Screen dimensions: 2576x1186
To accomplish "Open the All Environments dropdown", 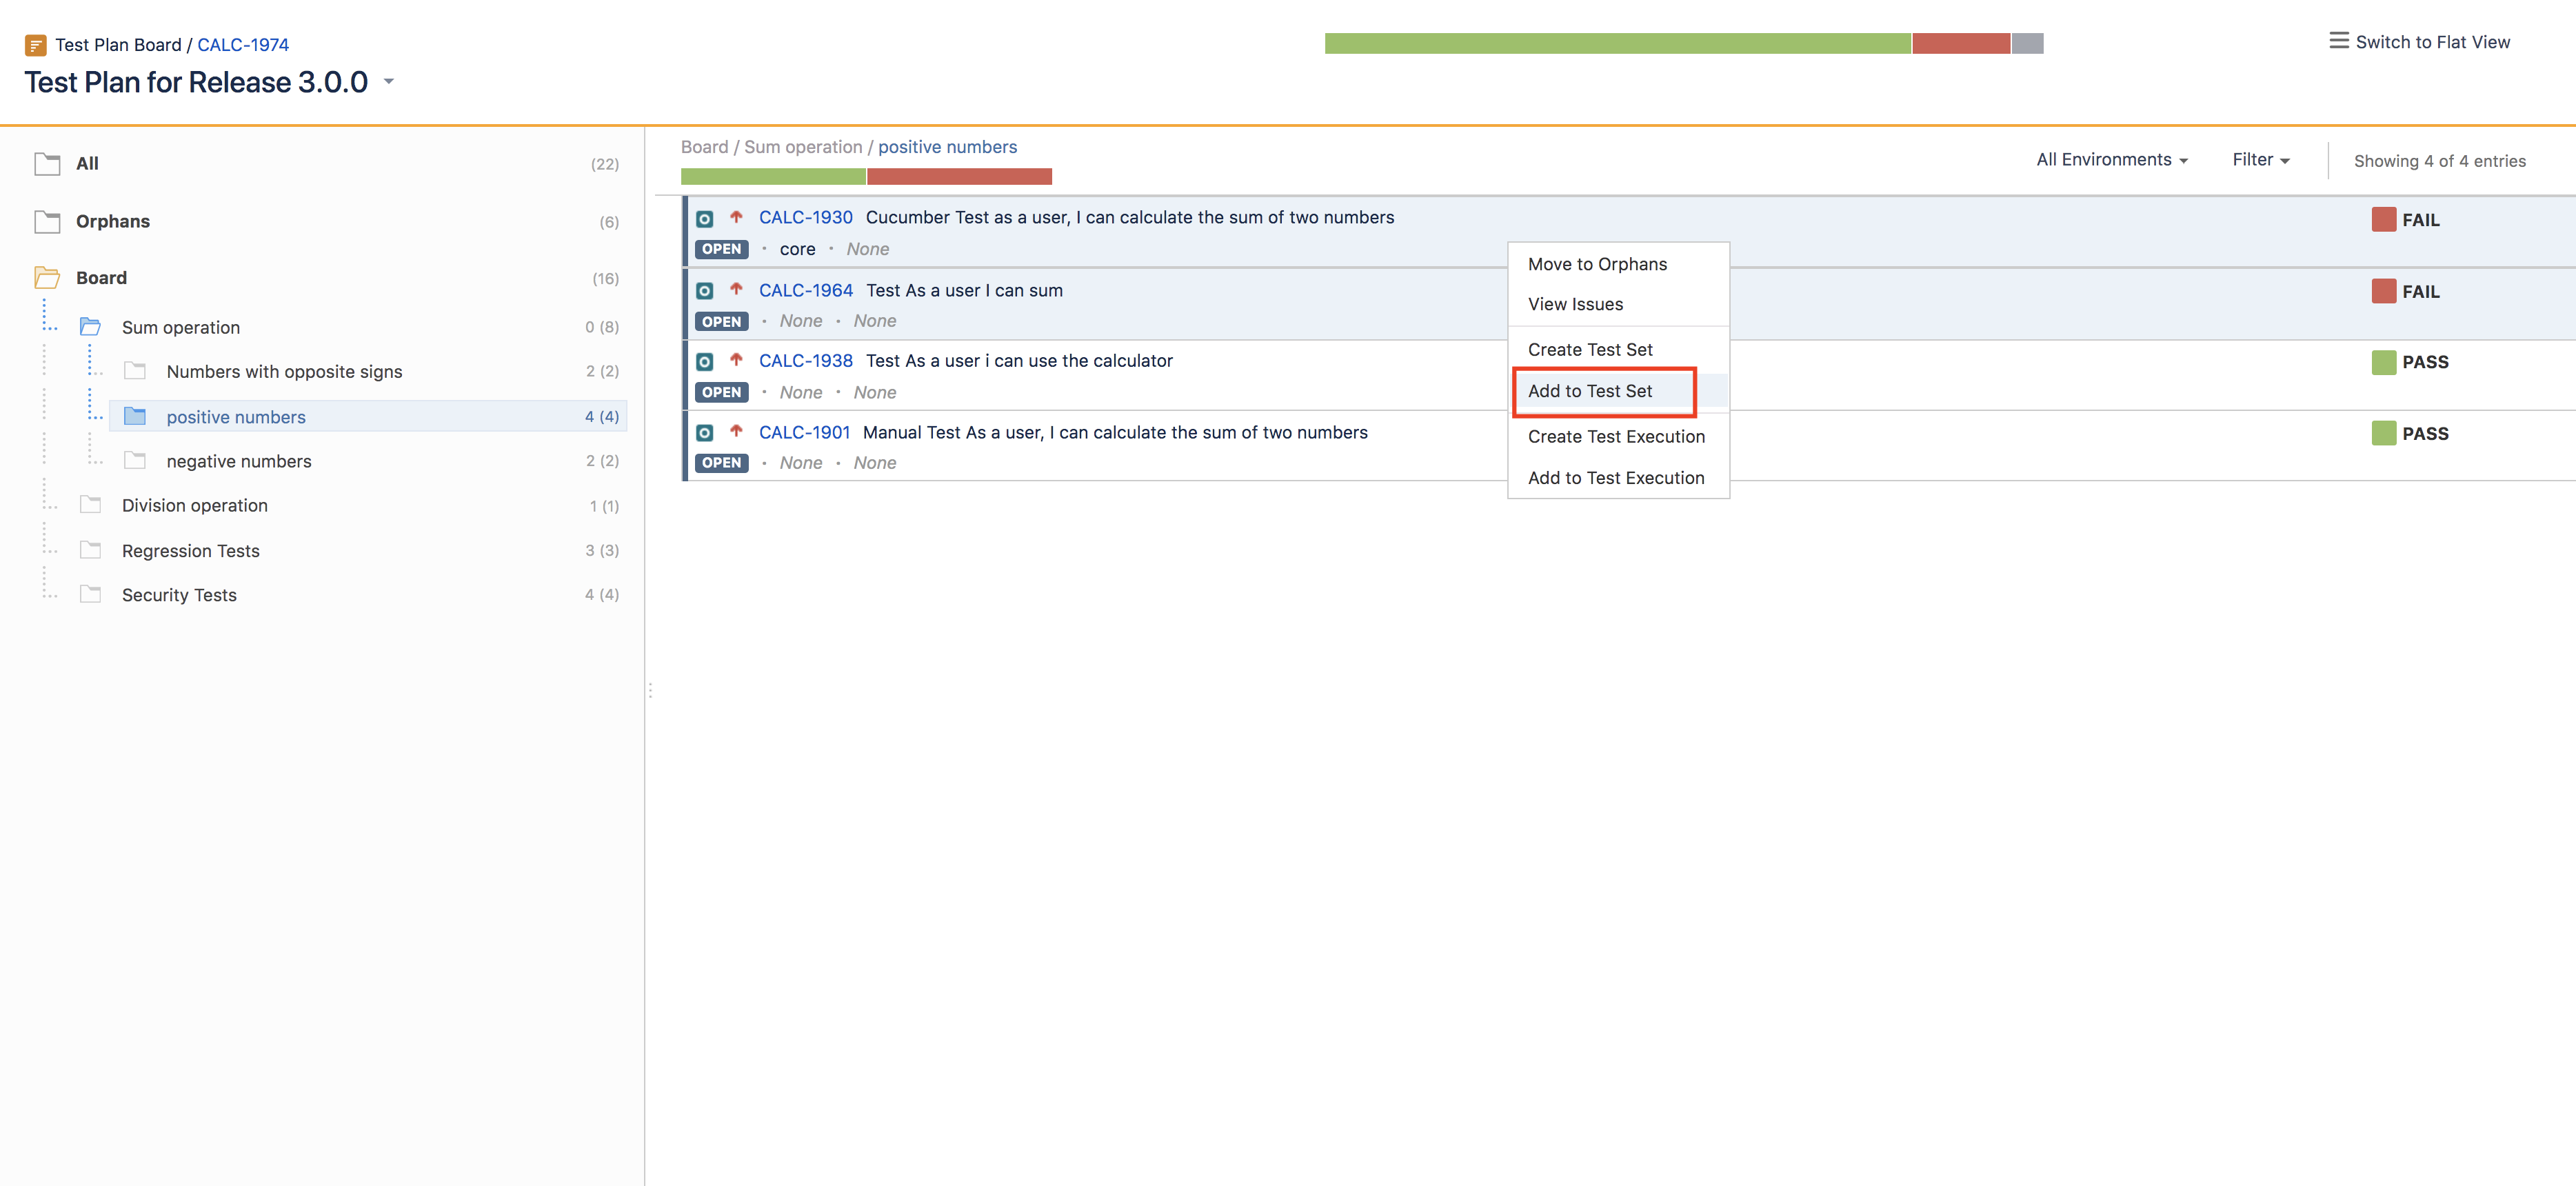I will (x=2112, y=160).
